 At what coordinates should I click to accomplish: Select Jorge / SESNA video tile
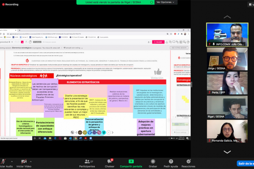pyautogui.click(x=227, y=59)
